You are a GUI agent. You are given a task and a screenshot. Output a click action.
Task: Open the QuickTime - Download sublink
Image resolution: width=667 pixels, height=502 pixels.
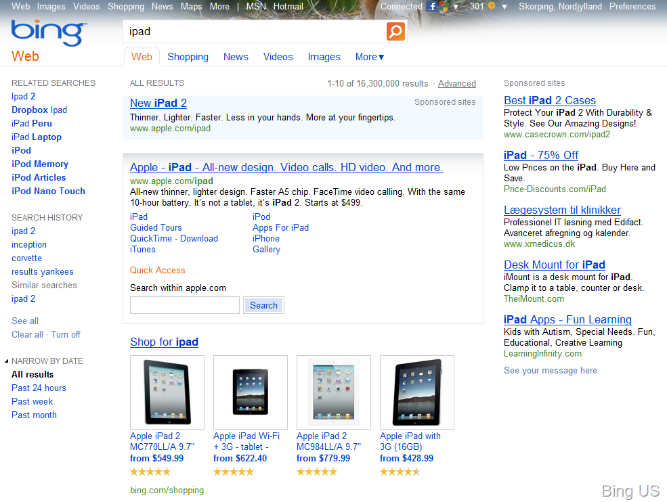pyautogui.click(x=174, y=238)
